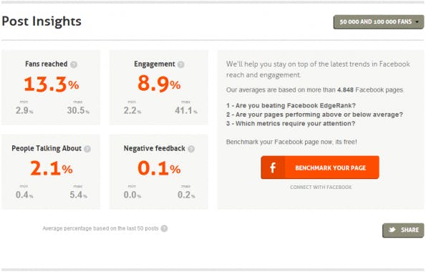Click help icon beside Negative feedback
426x272 pixels.
(x=191, y=149)
